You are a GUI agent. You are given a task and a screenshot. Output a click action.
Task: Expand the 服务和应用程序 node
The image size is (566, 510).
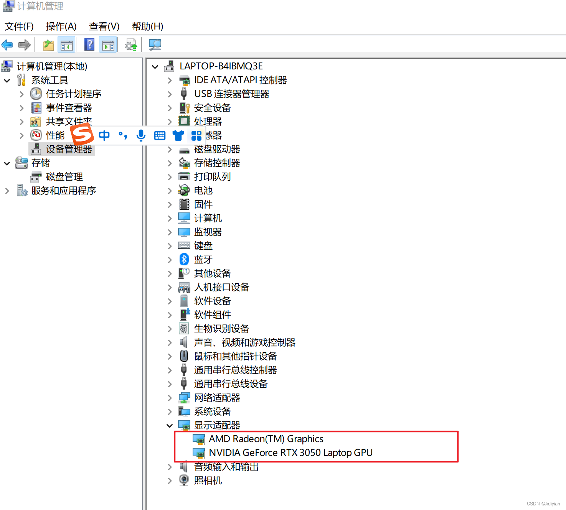click(7, 191)
